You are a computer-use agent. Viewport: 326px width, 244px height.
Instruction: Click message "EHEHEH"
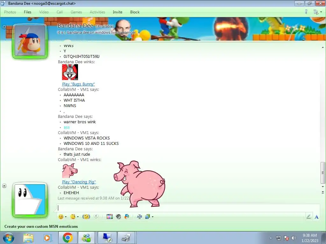pos(71,193)
